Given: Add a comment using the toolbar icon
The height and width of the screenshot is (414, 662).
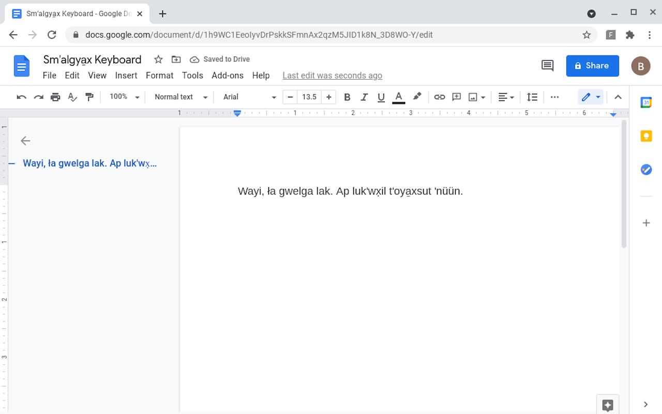Looking at the screenshot, I should pos(456,97).
